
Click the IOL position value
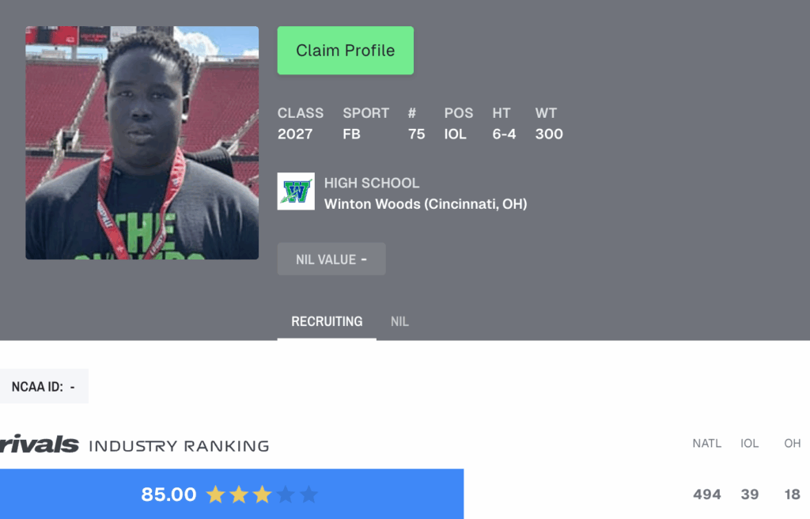(x=455, y=134)
